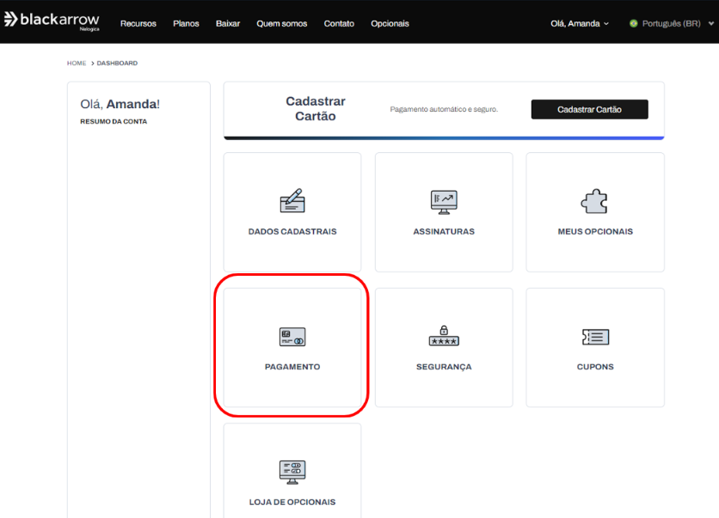Viewport: 719px width, 518px height.
Task: Click the Segurança padlock password icon
Action: pyautogui.click(x=444, y=336)
